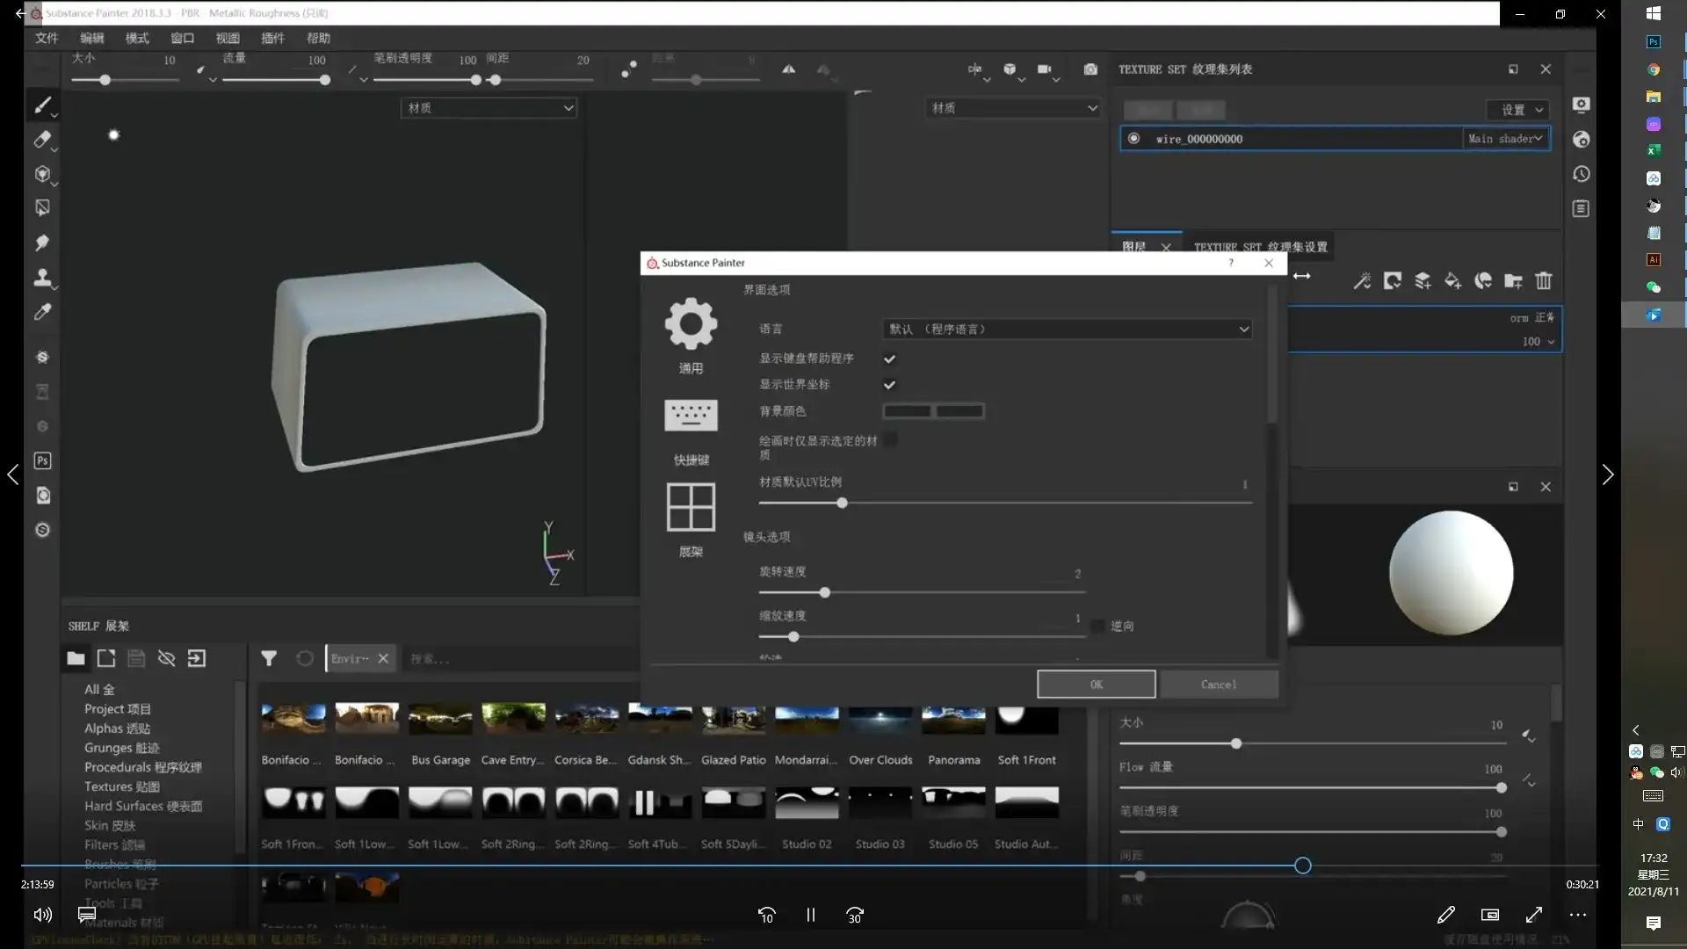Expand the Main shader dropdown

click(x=1504, y=139)
